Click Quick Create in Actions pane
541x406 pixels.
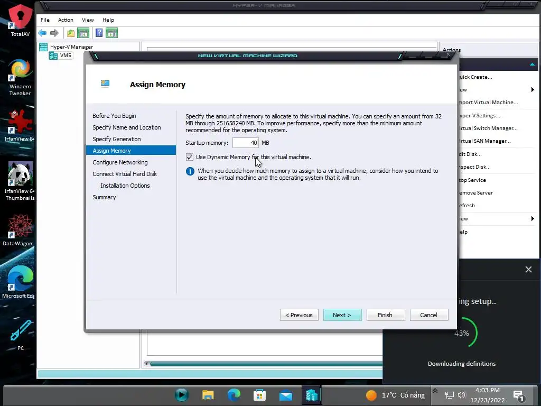(475, 77)
